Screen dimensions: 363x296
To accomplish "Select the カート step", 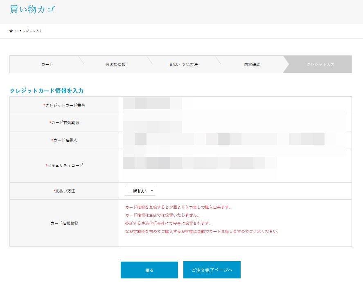I will [47, 64].
